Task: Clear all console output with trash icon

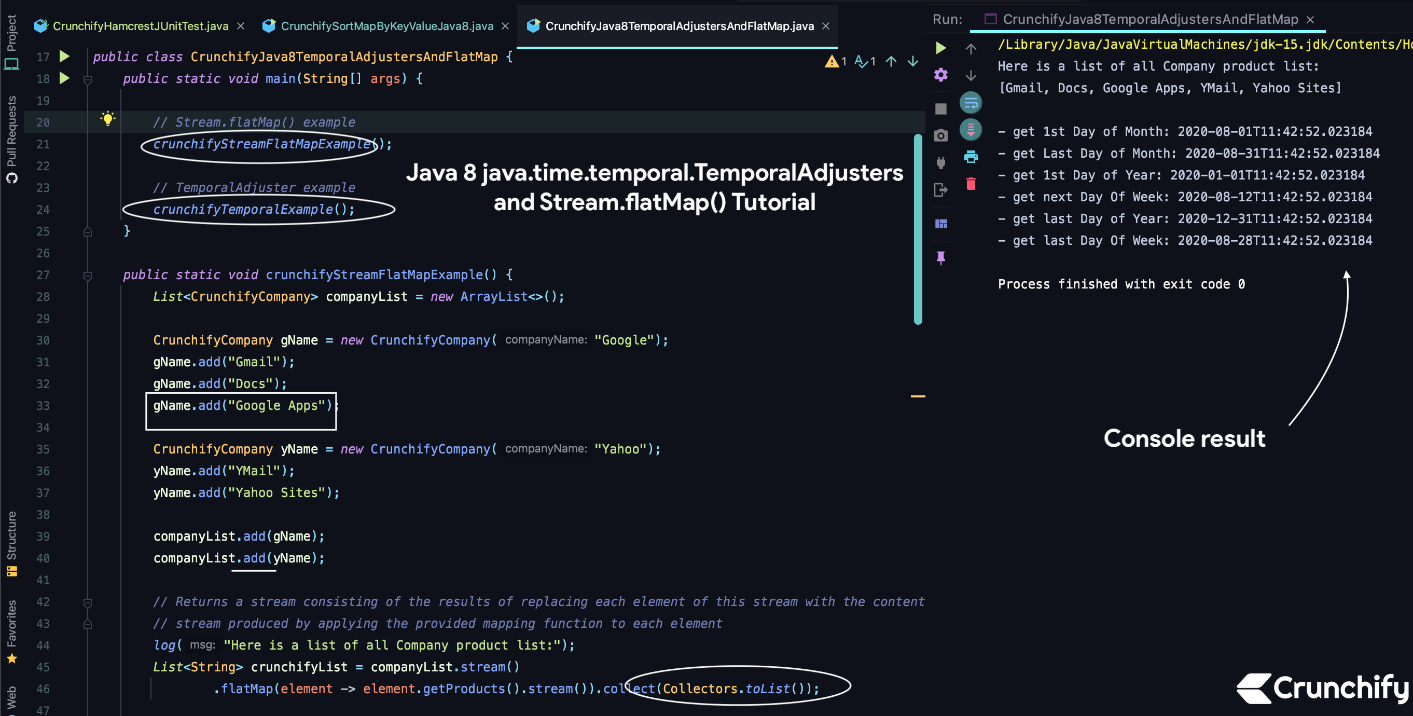Action: click(971, 184)
